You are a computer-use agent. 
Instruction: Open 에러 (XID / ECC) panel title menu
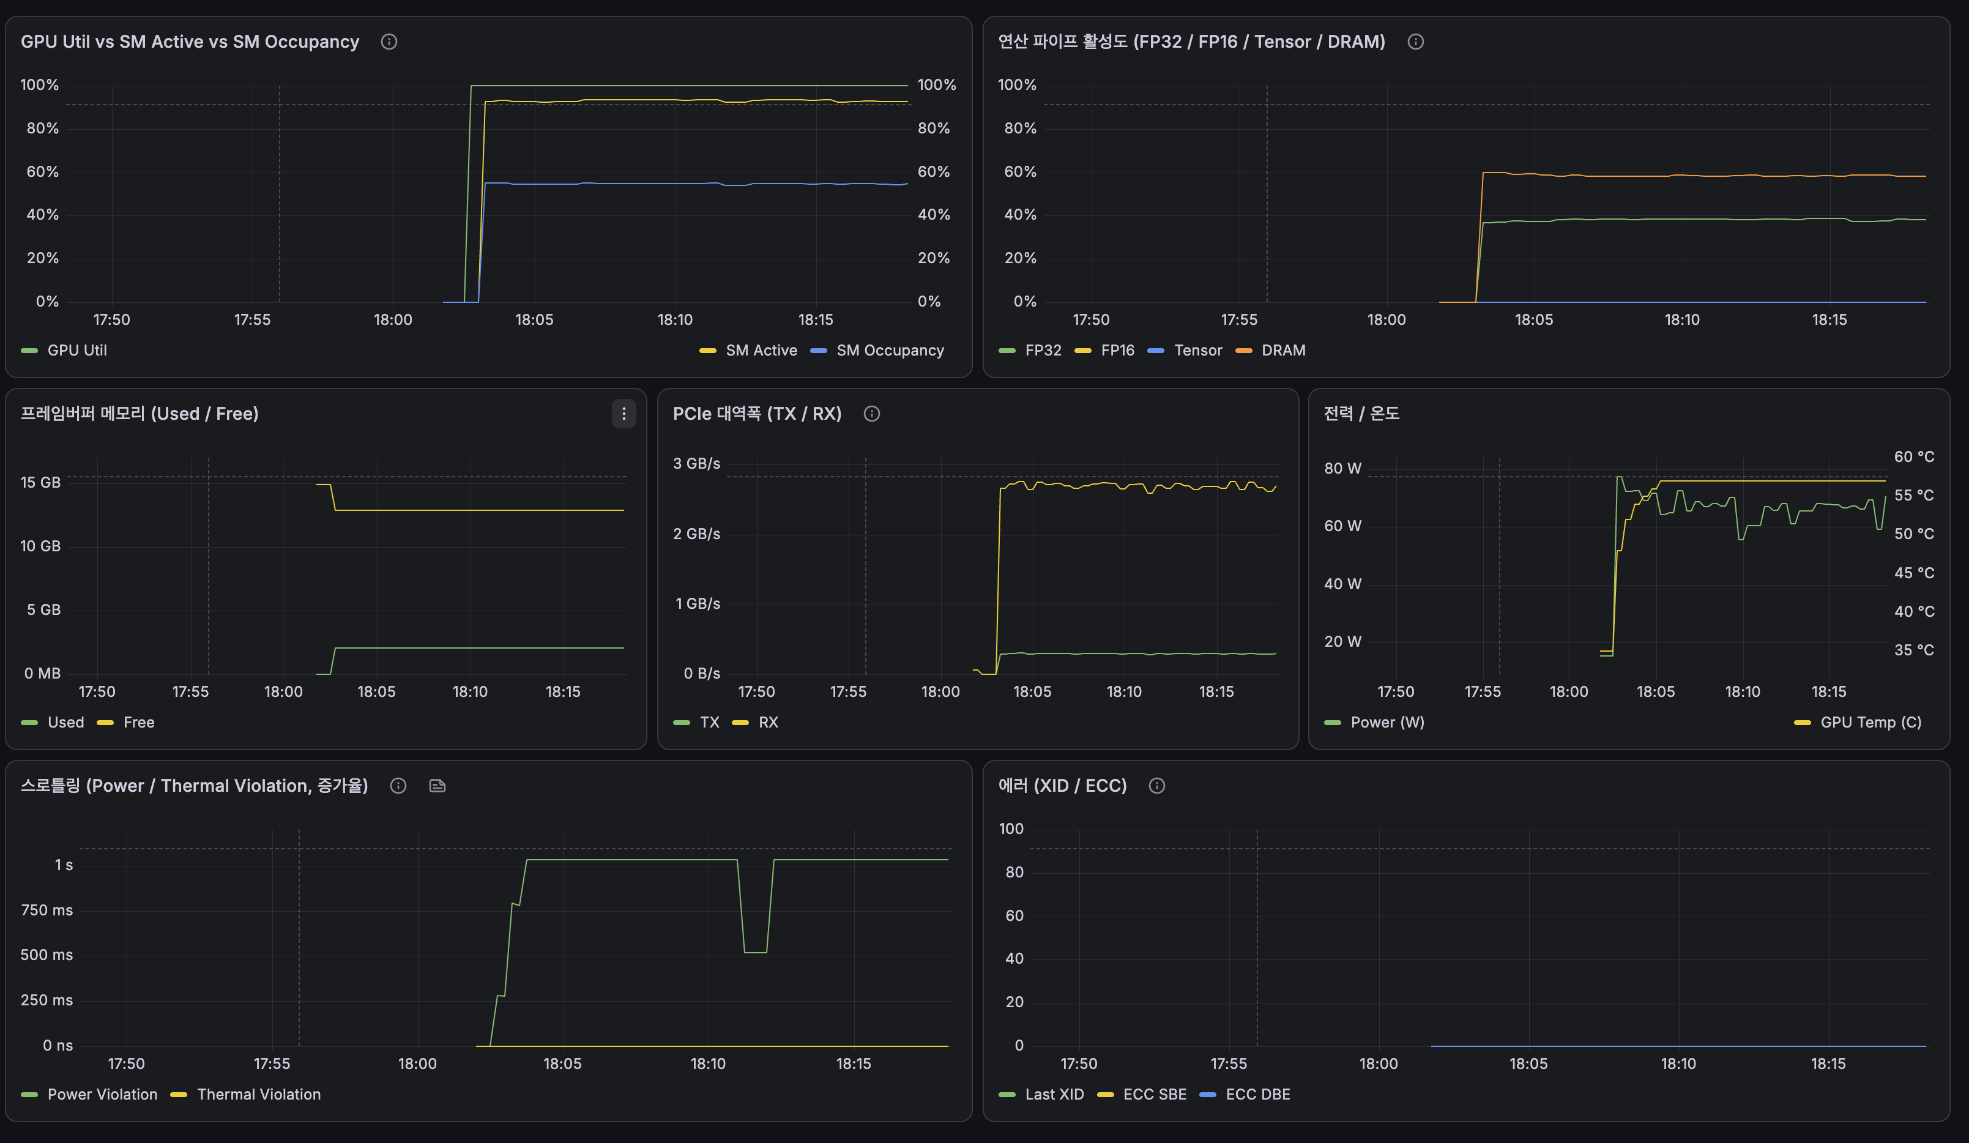coord(1063,786)
